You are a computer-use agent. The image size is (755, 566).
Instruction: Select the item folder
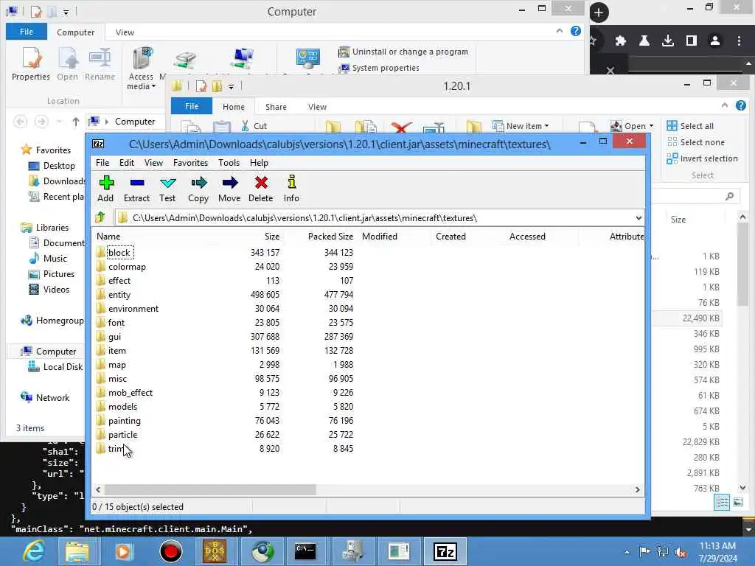click(x=117, y=350)
